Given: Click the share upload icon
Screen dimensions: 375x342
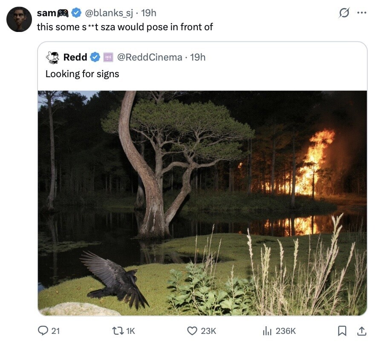Looking at the screenshot, I should tap(361, 330).
